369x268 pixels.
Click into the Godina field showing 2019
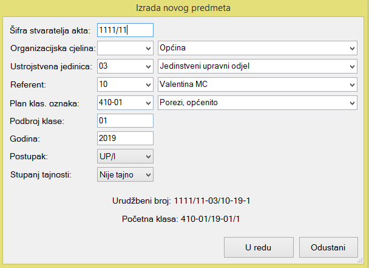[x=125, y=139]
